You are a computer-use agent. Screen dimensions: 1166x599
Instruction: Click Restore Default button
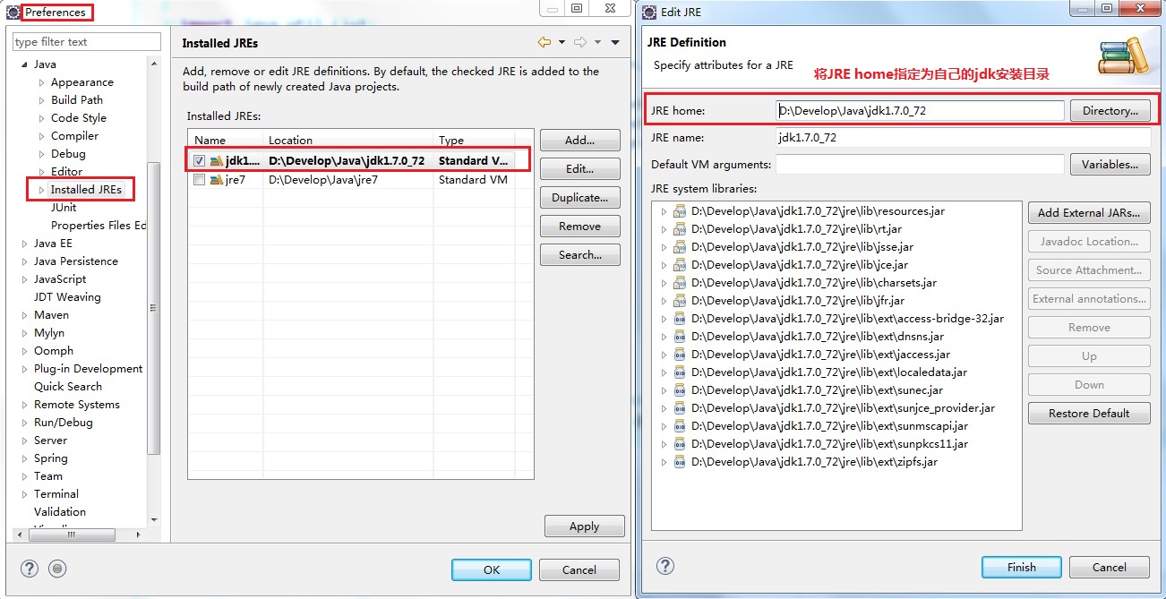[x=1089, y=414]
